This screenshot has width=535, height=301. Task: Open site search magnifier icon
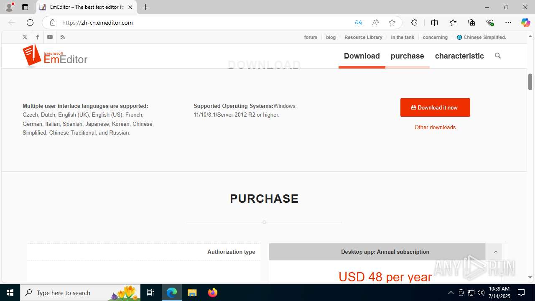tap(497, 56)
